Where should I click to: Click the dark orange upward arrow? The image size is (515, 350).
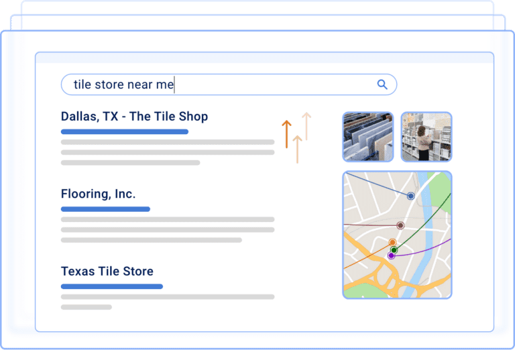tap(286, 134)
